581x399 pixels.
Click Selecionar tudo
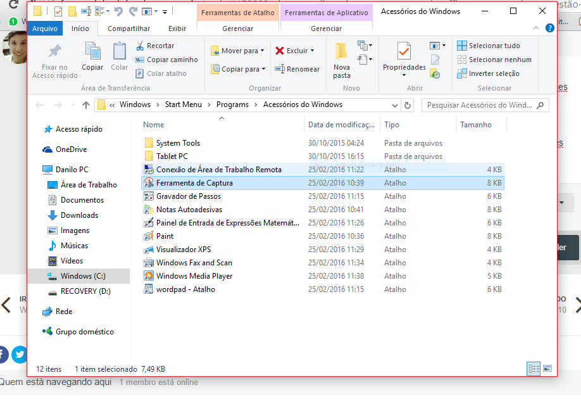(x=489, y=46)
